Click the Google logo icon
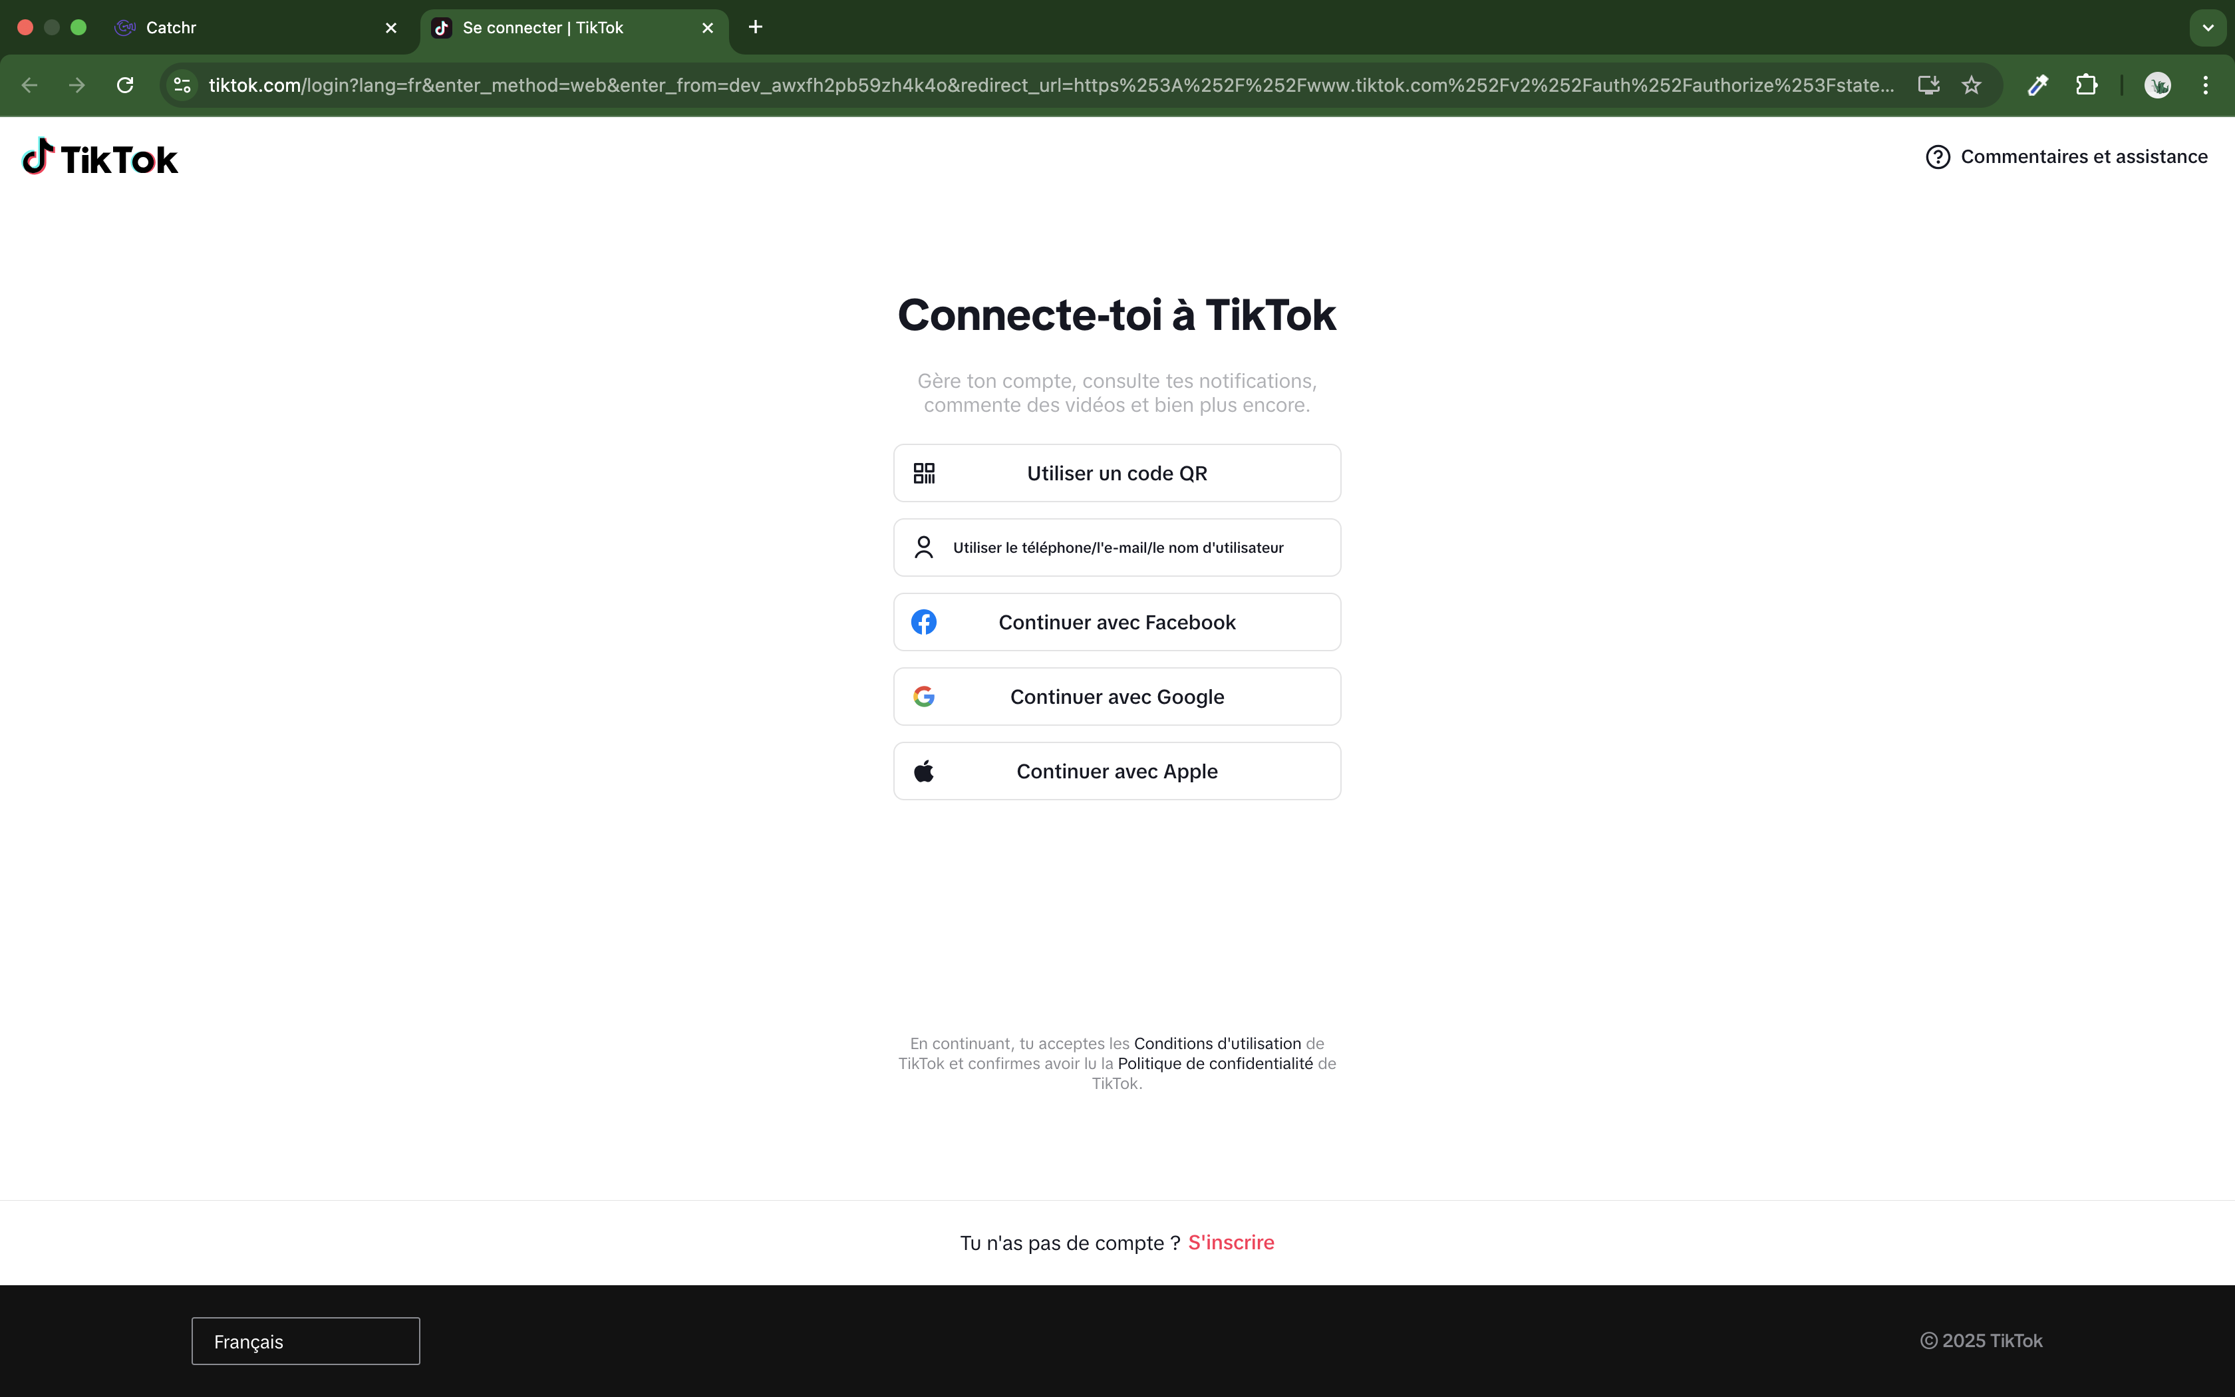The width and height of the screenshot is (2235, 1397). pos(923,697)
